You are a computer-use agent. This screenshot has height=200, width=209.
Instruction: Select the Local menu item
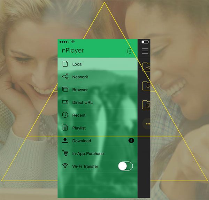point(98,64)
